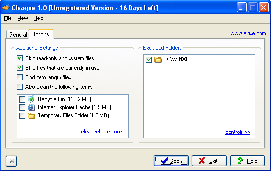
Task: Click the clear selected now link
Action: [x=102, y=132]
